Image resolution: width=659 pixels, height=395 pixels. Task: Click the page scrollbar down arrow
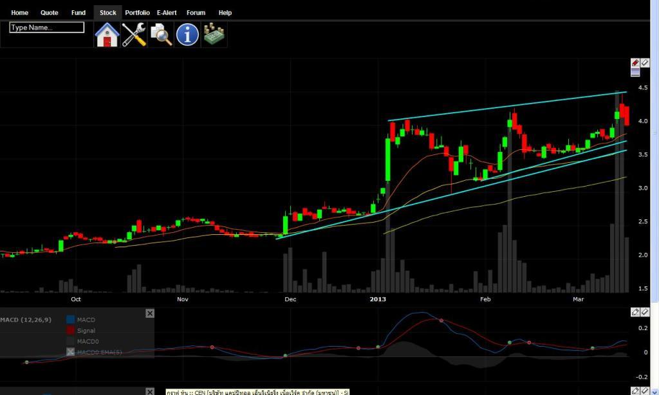(654, 392)
